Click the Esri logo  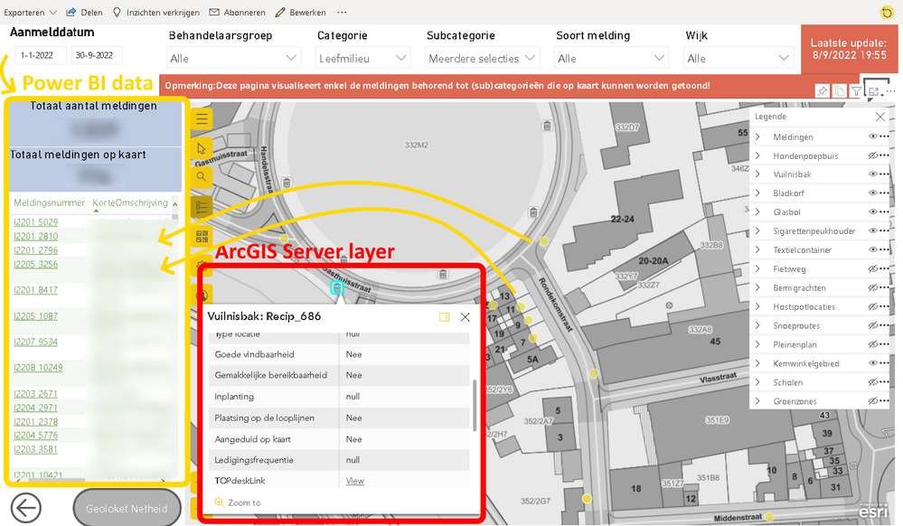(873, 510)
